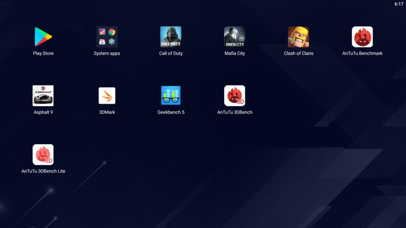Launch Clash of Clans

tap(299, 37)
